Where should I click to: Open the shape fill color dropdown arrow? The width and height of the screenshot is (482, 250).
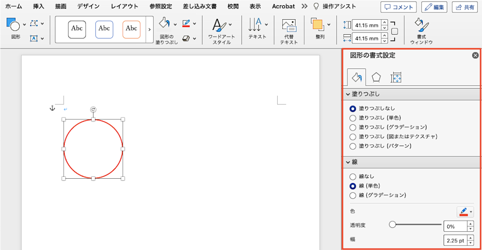175,24
